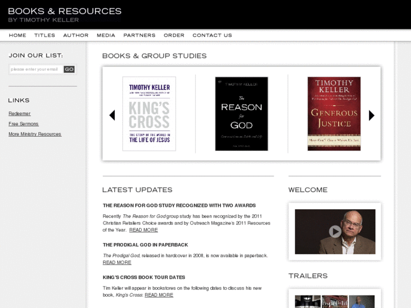Click 'The Reason for God Study Recognized' headline
This screenshot has width=411, height=308.
pos(179,206)
